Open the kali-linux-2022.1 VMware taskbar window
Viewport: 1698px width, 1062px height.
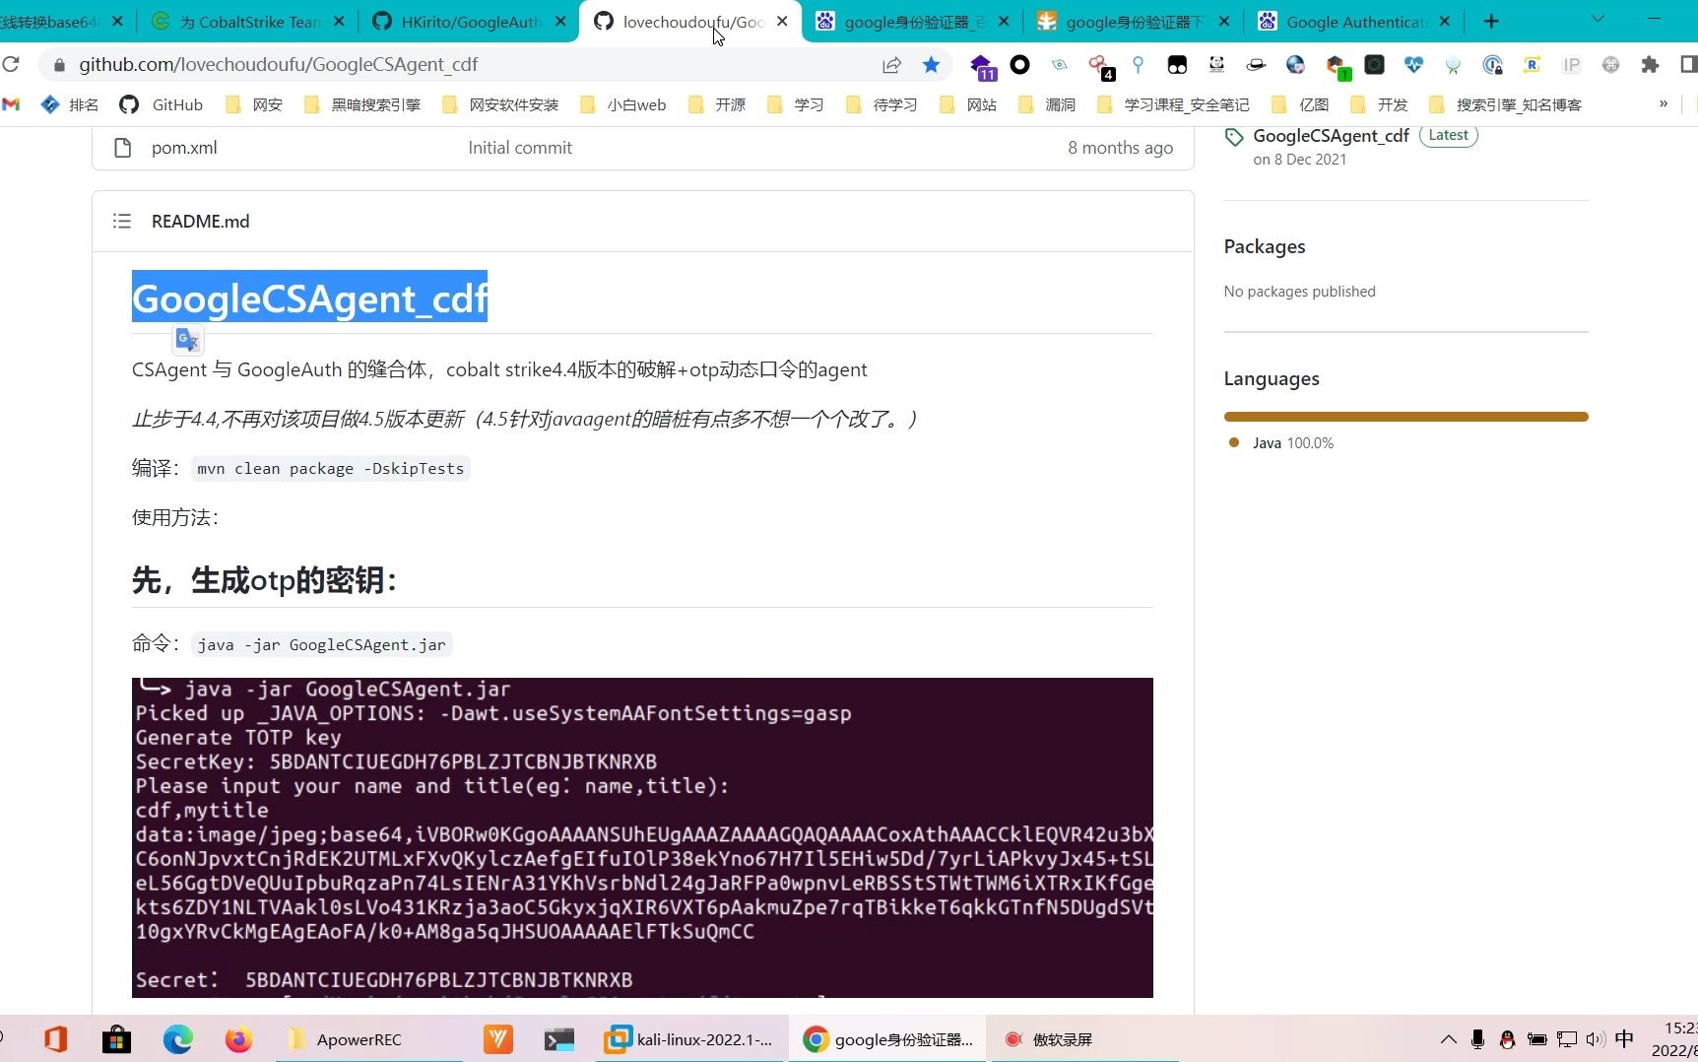click(690, 1039)
